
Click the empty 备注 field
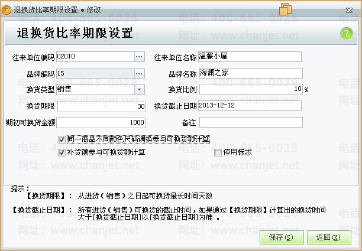coord(250,123)
